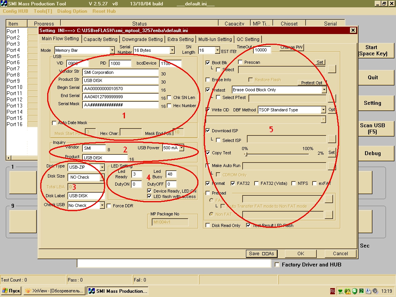Open the Config HUB menu
Image resolution: width=396 pixels, height=297 pixels.
15,11
